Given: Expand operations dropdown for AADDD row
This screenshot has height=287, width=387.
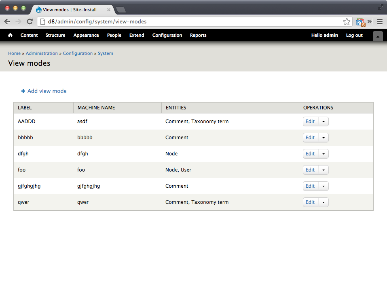Looking at the screenshot, I should 324,122.
